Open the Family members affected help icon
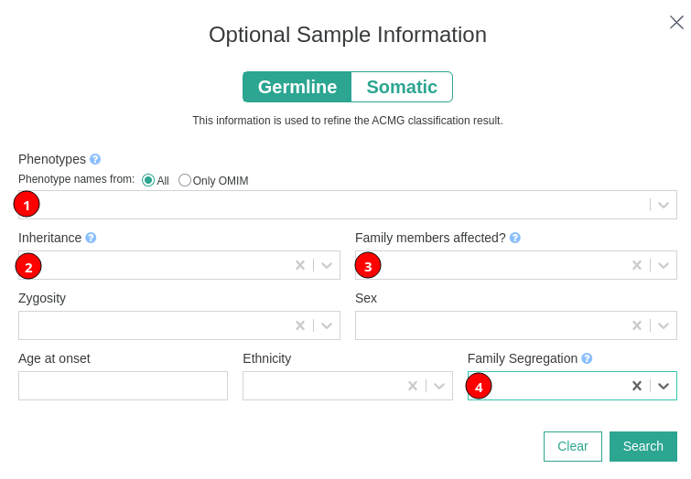 pyautogui.click(x=515, y=238)
